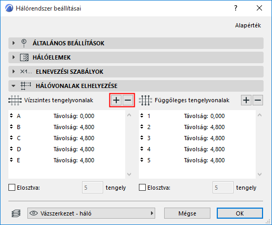This screenshot has height=225, width=272.
Task: Click reorder arrows for vertical row 1
Action: (x=142, y=115)
